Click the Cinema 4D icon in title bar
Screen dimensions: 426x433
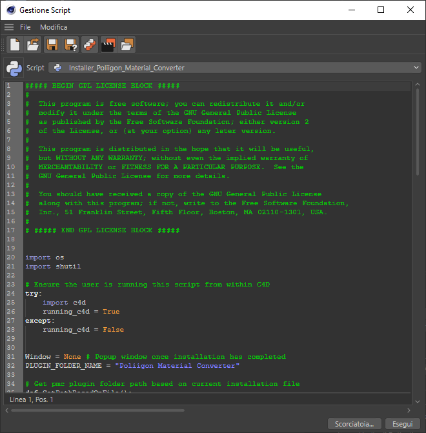point(11,10)
